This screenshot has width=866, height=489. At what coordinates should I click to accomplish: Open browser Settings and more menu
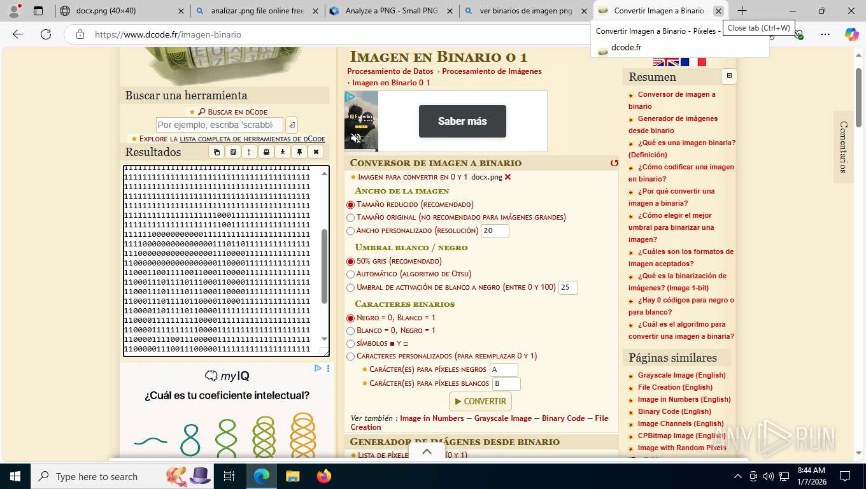coord(825,34)
